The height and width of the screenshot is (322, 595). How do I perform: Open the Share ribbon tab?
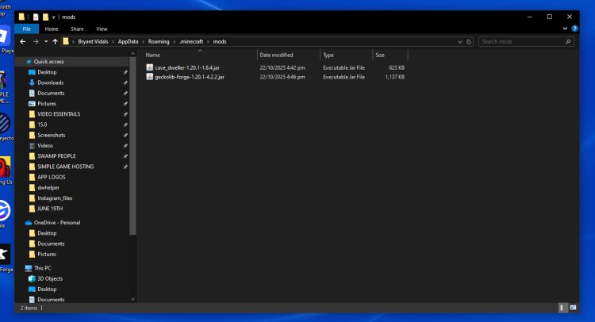[x=78, y=29]
